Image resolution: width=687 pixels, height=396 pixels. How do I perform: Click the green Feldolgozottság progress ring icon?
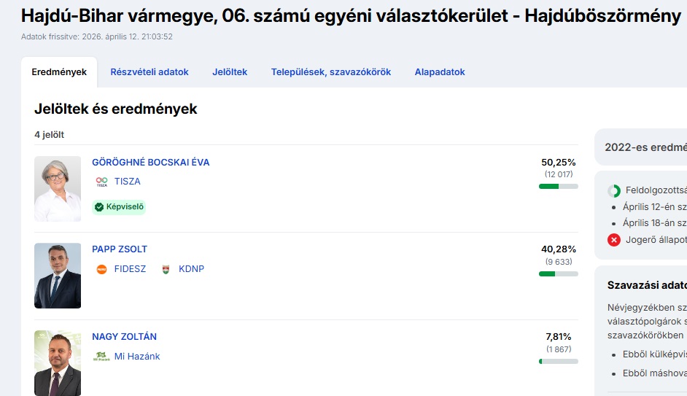click(x=614, y=191)
